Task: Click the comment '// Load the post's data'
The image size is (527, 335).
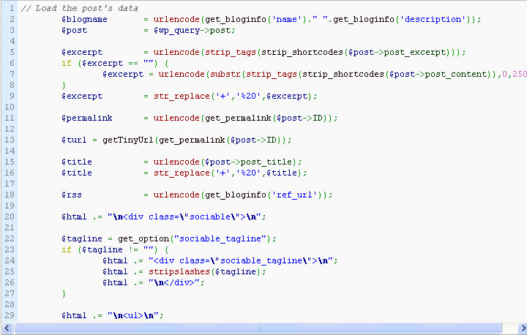Action: click(x=79, y=8)
